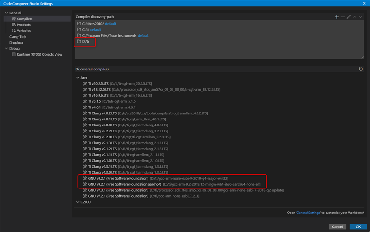Click the Cancel button
Image resolution: width=370 pixels, height=232 pixels.
(x=338, y=226)
